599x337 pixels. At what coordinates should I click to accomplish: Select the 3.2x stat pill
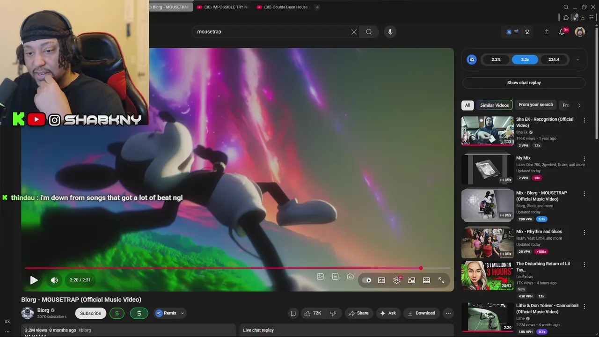[x=525, y=59]
